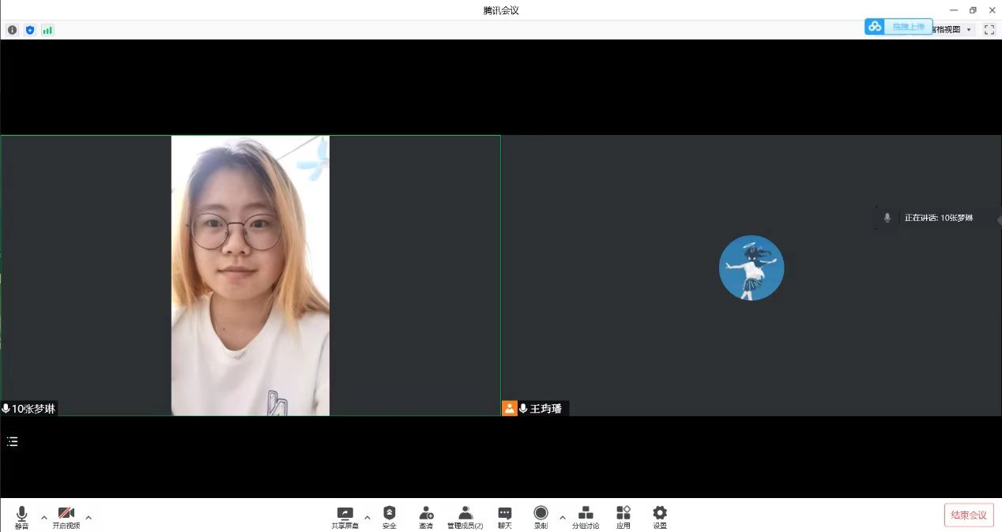Expand the microphone options arrow
The height and width of the screenshot is (532, 1002).
coord(44,518)
